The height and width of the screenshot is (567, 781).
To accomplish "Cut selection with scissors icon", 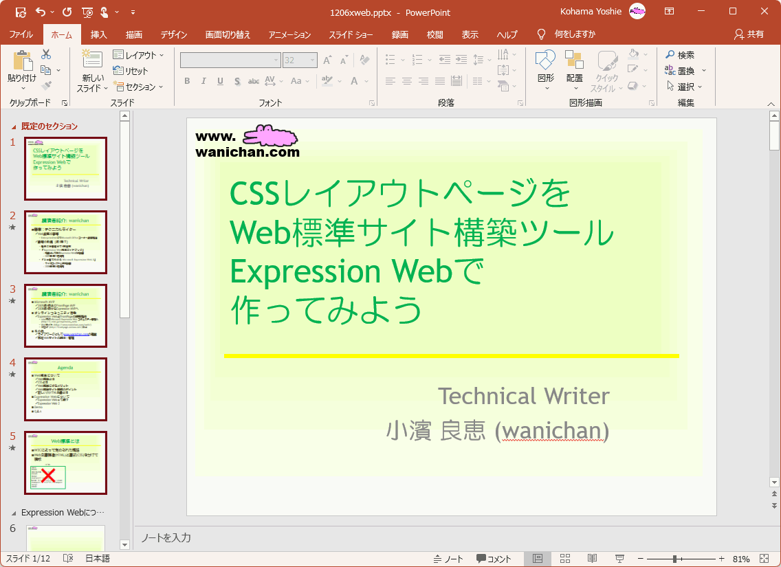I will (x=46, y=54).
